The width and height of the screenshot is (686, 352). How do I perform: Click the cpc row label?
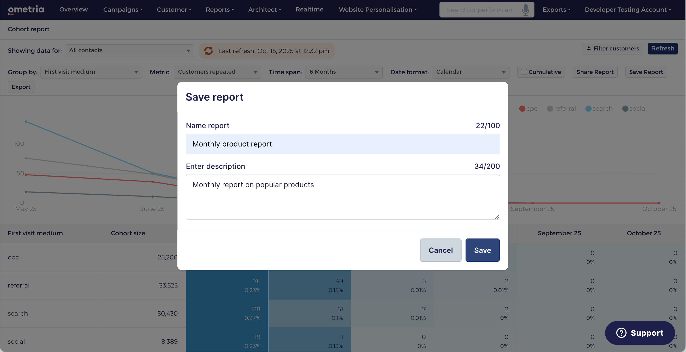(13, 257)
